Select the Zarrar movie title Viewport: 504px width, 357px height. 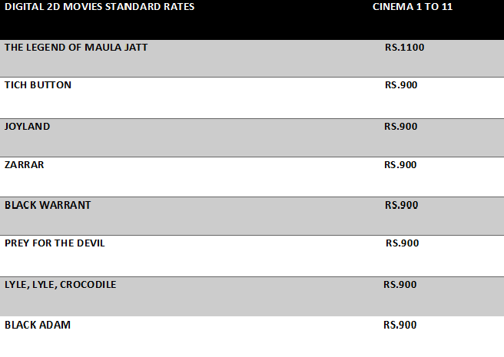point(25,165)
